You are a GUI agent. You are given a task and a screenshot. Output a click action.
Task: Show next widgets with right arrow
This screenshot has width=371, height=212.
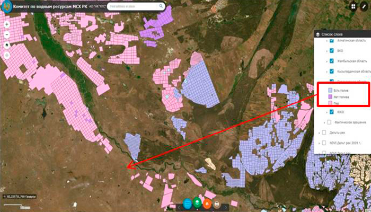(x=226, y=208)
